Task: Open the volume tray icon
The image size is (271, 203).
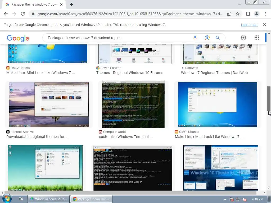Action: point(244,199)
